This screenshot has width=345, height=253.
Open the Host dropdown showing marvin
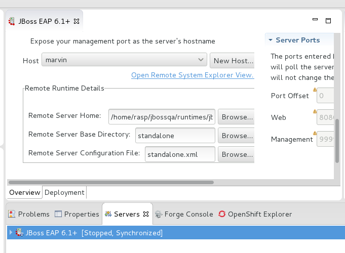[124, 60]
